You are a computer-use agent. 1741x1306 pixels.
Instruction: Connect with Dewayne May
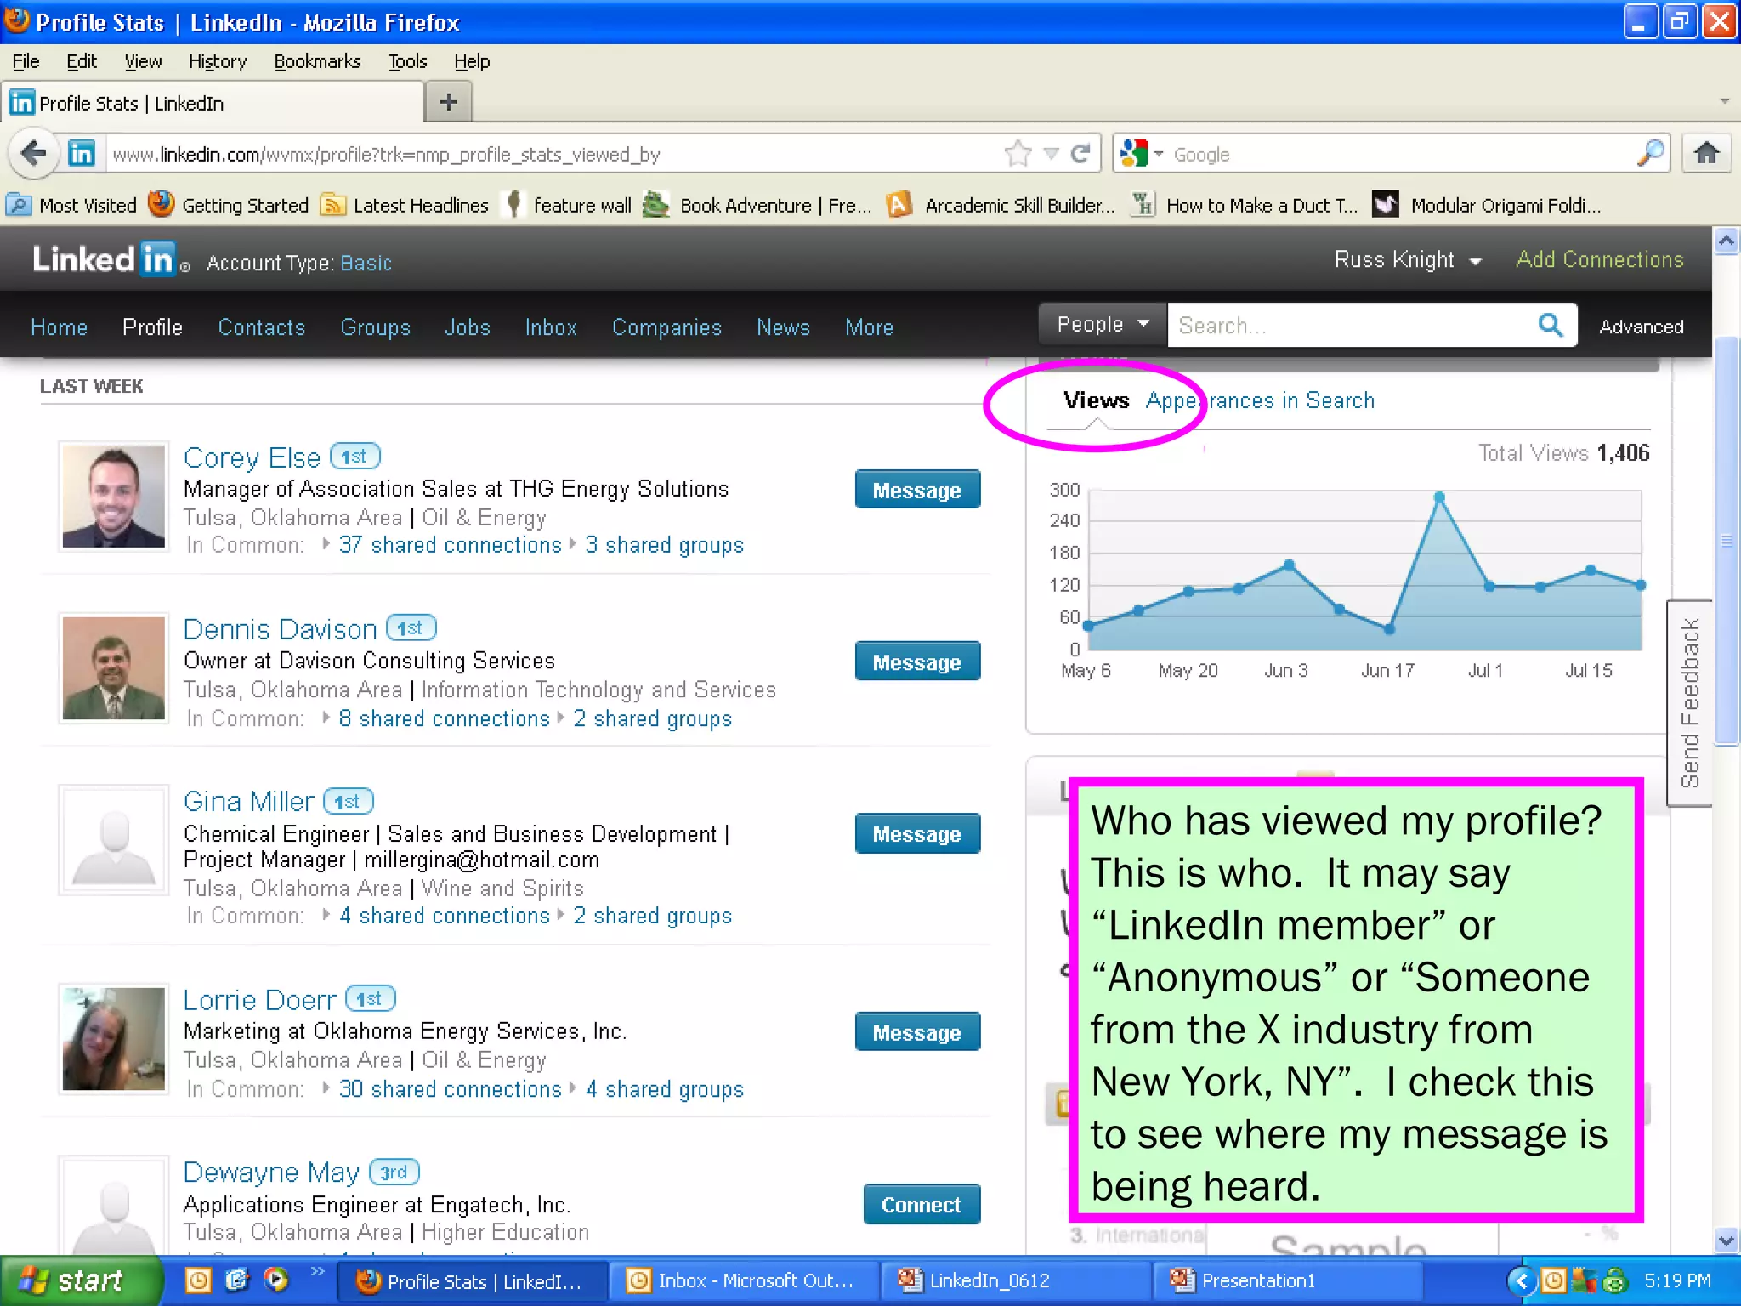point(922,1204)
